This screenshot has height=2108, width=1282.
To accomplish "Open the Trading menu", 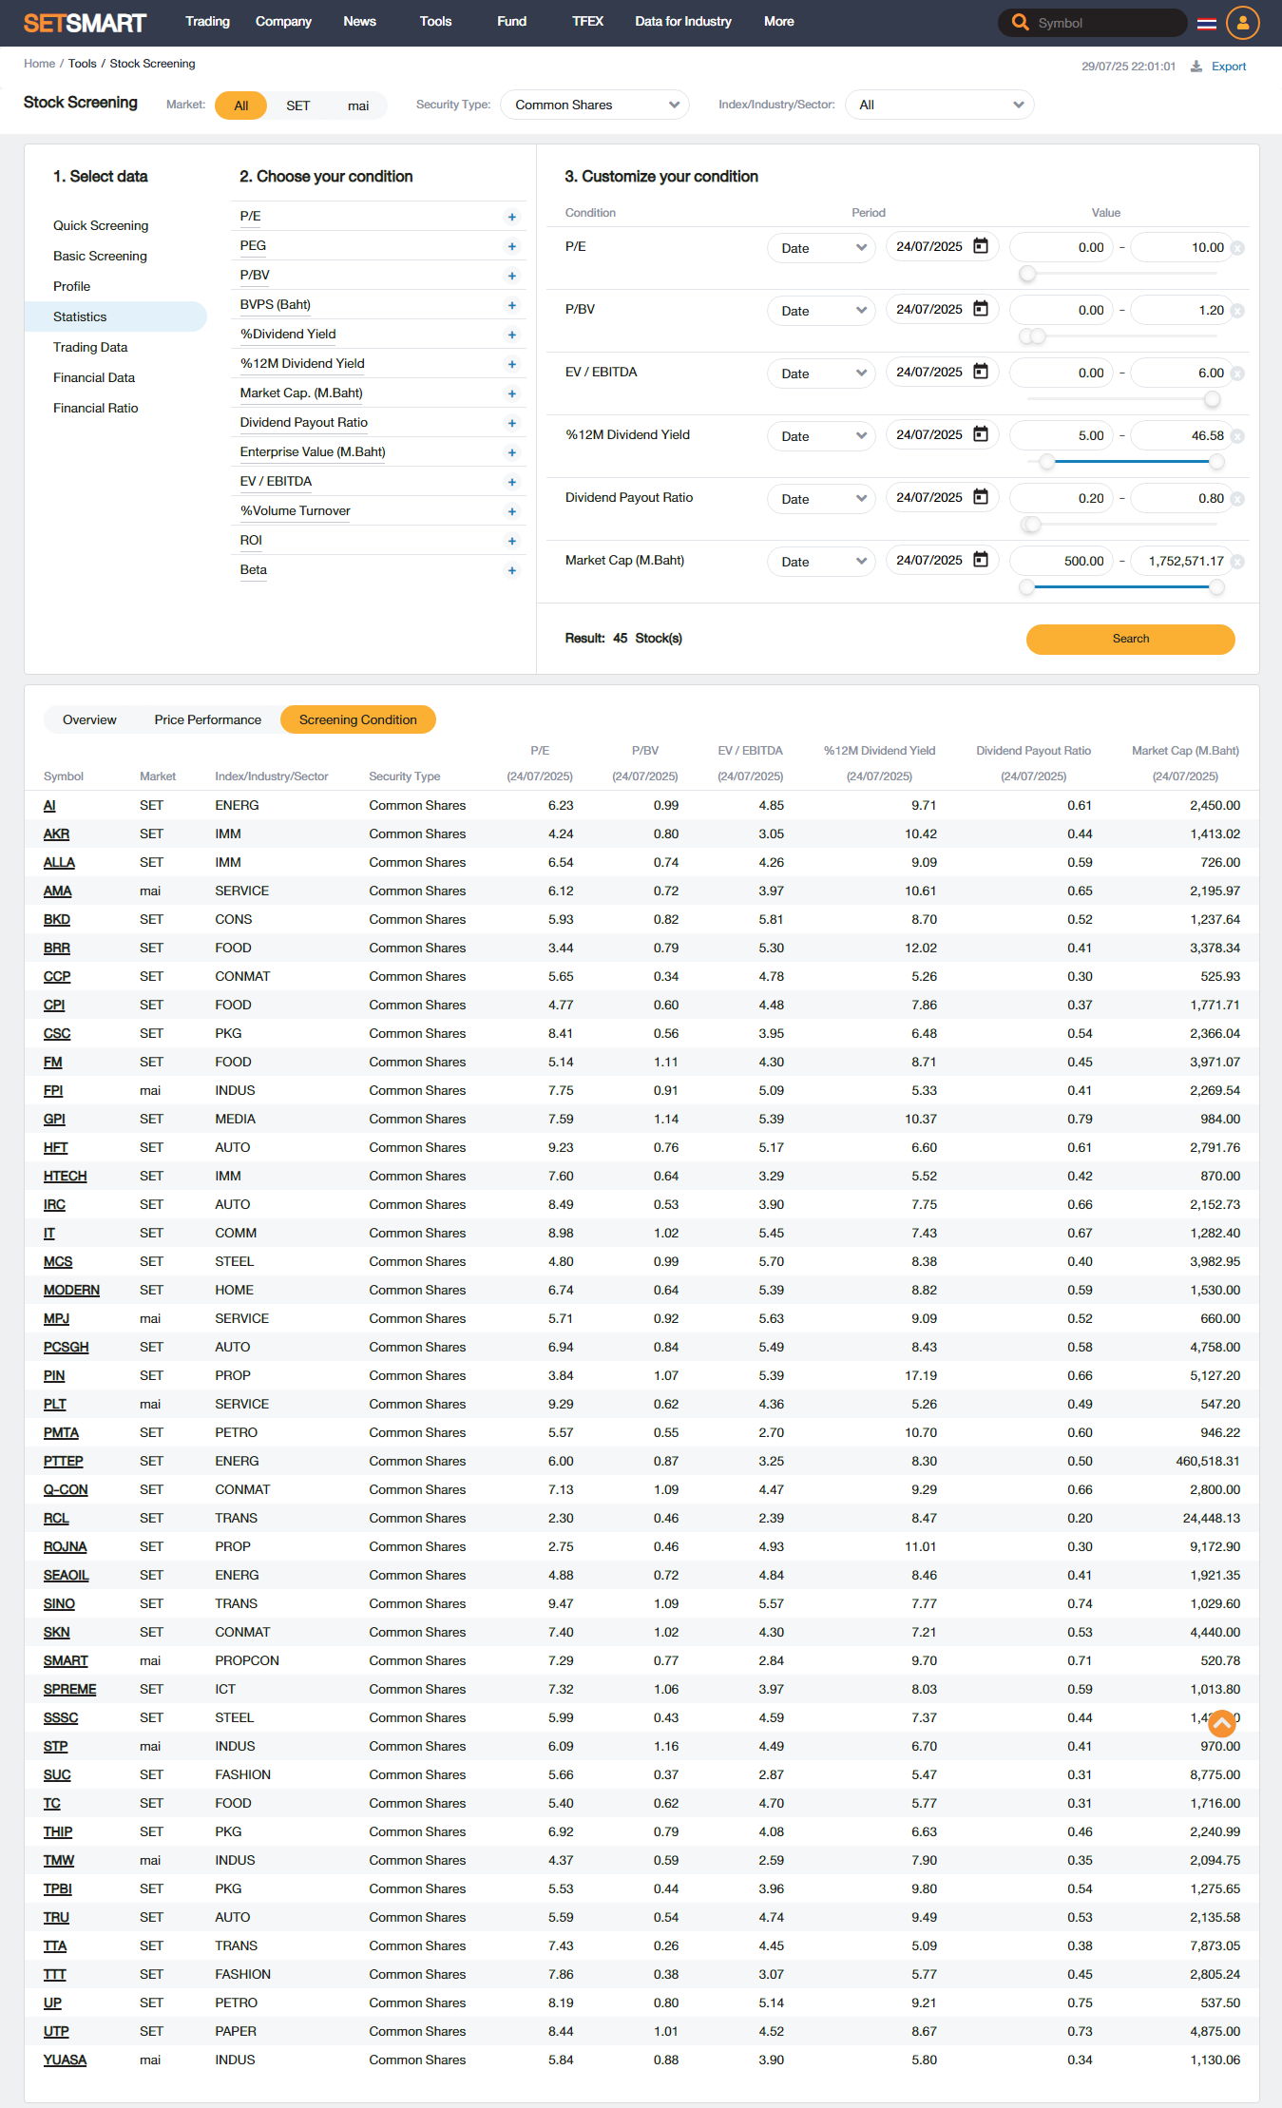I will click(207, 21).
